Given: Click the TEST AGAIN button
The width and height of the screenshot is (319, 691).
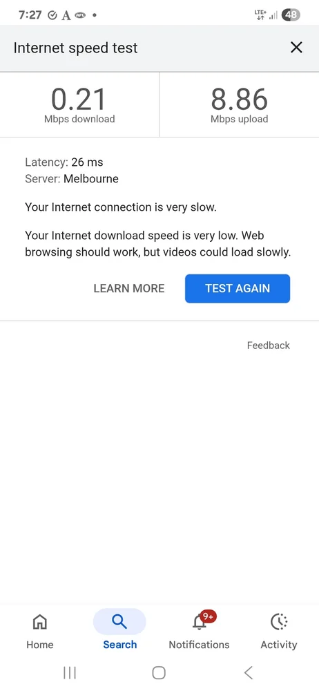Looking at the screenshot, I should tap(238, 288).
